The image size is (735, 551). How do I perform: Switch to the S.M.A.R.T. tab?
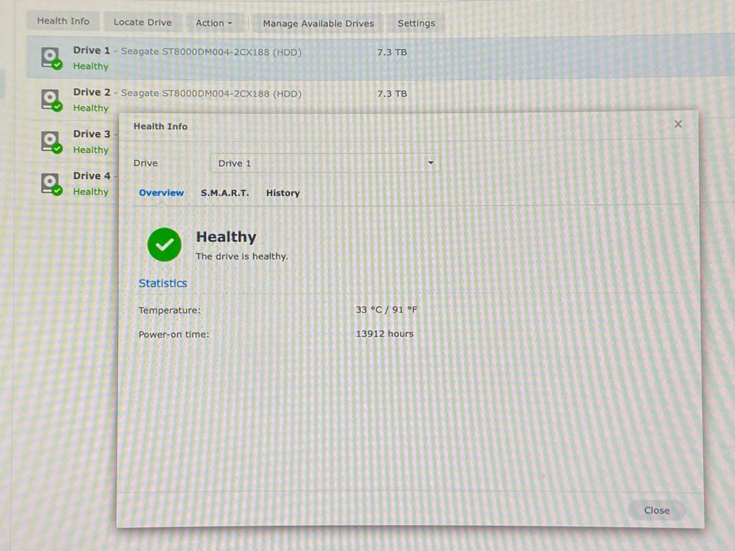click(225, 193)
